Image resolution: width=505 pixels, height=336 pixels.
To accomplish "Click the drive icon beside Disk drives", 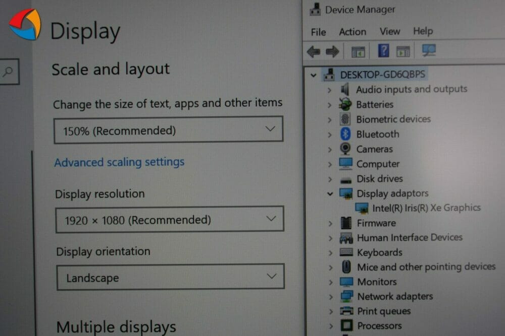I will click(346, 180).
